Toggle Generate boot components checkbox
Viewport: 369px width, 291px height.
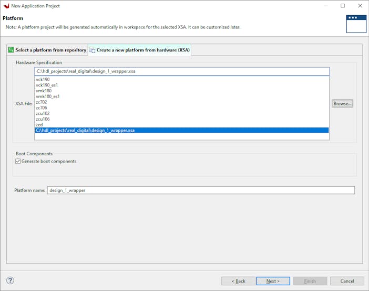pyautogui.click(x=18, y=161)
